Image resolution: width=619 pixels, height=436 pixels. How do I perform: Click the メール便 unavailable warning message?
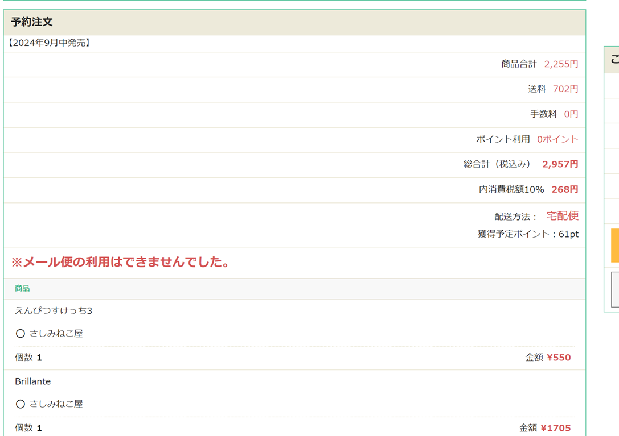click(x=121, y=262)
